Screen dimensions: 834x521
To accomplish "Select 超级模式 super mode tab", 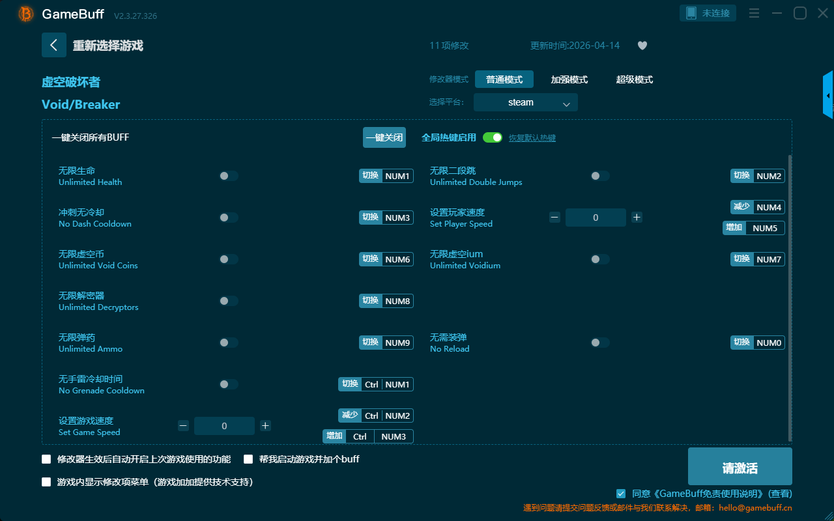I will [634, 79].
